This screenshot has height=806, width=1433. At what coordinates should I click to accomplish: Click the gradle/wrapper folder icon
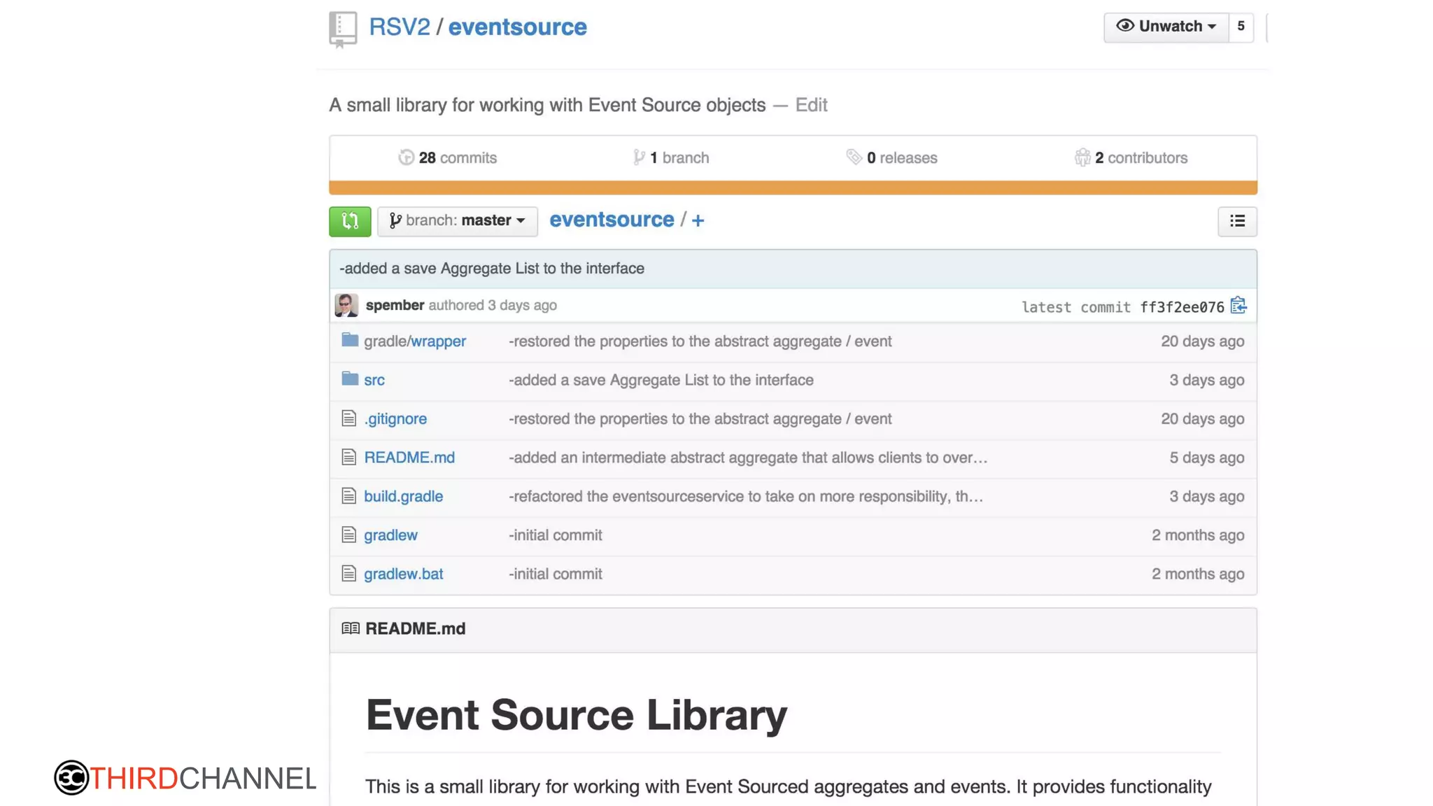click(350, 341)
